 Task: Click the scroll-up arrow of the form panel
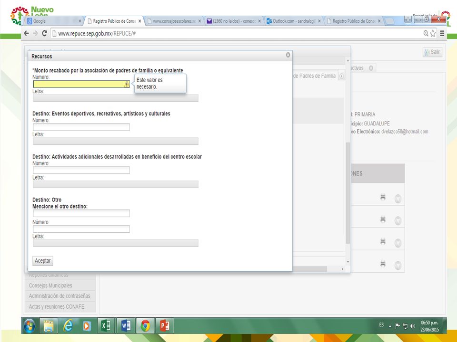[x=348, y=60]
